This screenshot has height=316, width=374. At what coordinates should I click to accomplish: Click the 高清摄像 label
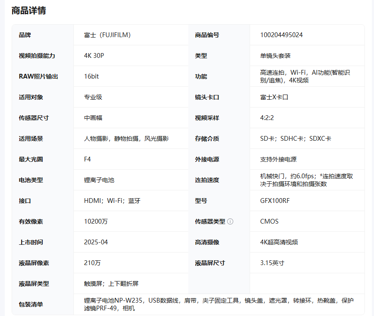click(207, 243)
